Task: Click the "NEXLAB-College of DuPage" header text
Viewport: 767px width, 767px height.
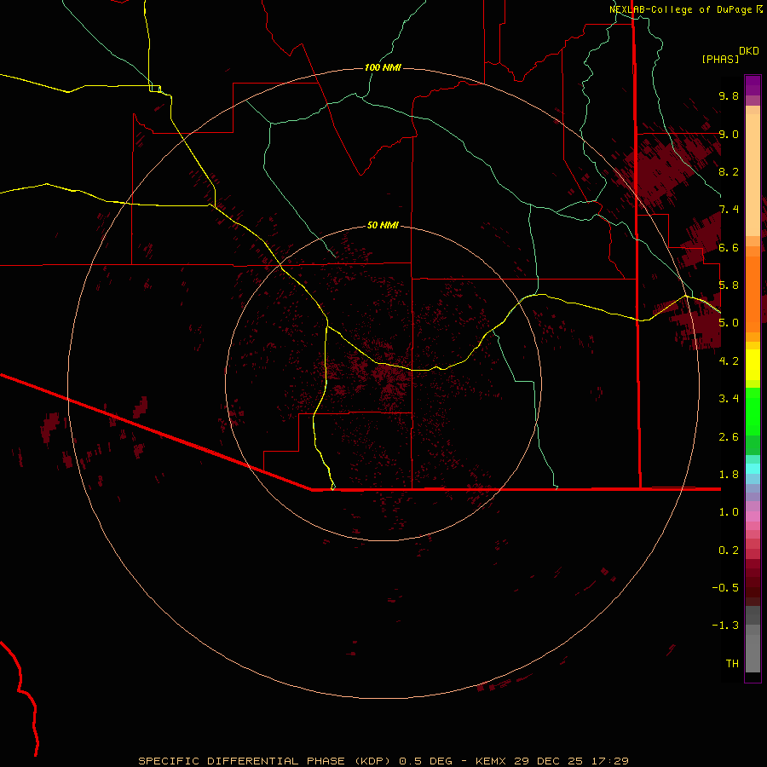Action: (x=680, y=9)
